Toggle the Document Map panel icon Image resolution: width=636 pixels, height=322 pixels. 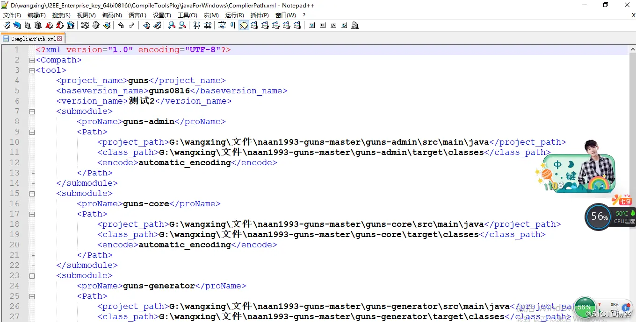265,25
